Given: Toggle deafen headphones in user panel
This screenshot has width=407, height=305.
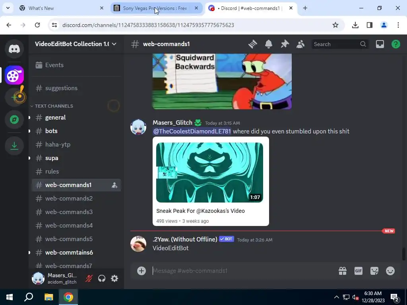Looking at the screenshot, I should click(102, 278).
